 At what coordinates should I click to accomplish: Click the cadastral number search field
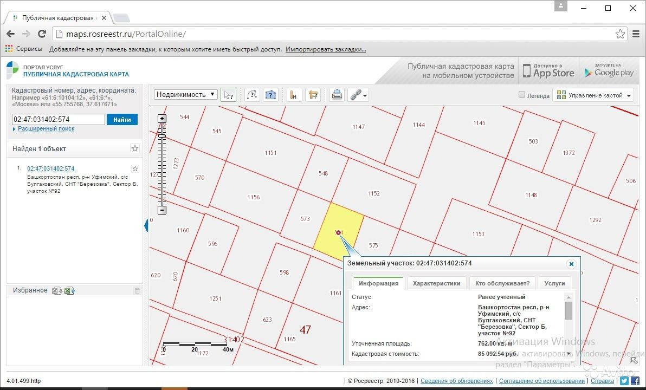(58, 120)
